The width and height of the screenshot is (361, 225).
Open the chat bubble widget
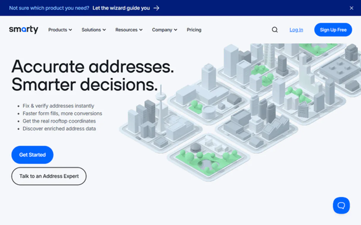[x=341, y=205]
